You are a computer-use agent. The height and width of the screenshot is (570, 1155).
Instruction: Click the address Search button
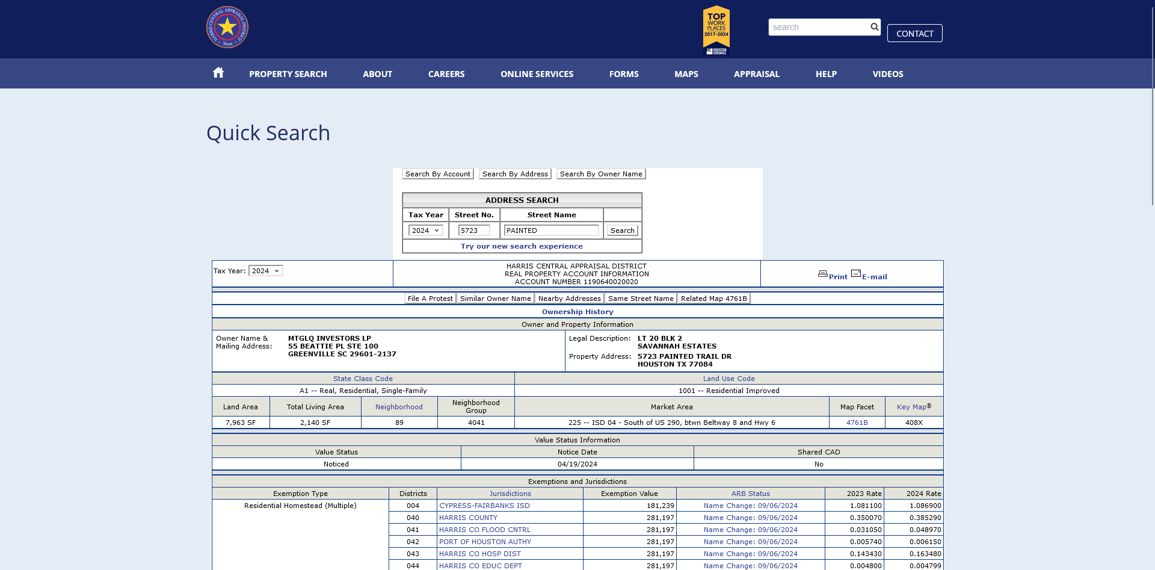tap(622, 231)
